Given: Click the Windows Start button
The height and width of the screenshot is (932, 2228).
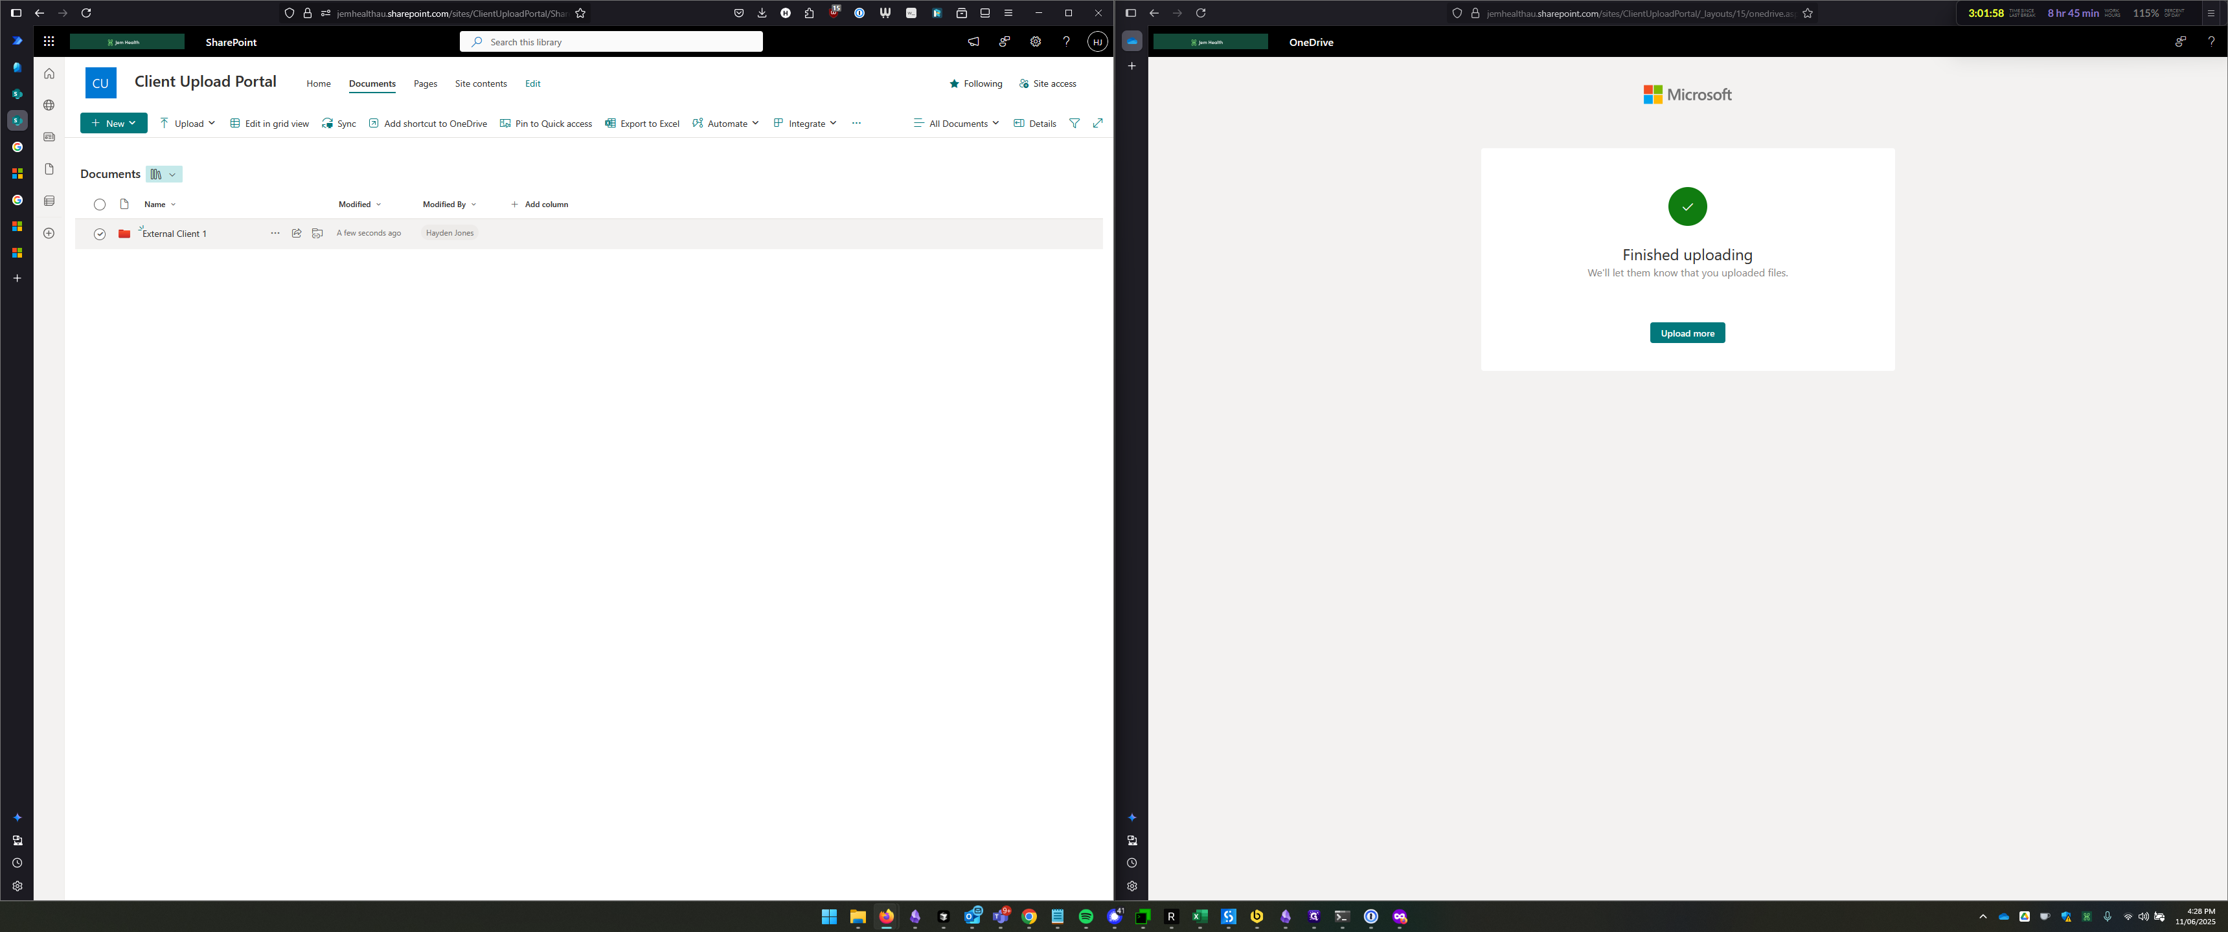Looking at the screenshot, I should click(x=830, y=916).
